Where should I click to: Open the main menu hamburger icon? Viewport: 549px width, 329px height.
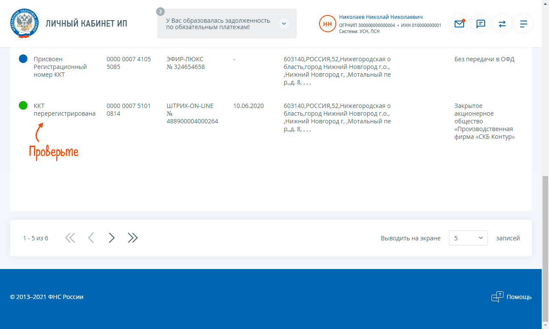pos(523,24)
